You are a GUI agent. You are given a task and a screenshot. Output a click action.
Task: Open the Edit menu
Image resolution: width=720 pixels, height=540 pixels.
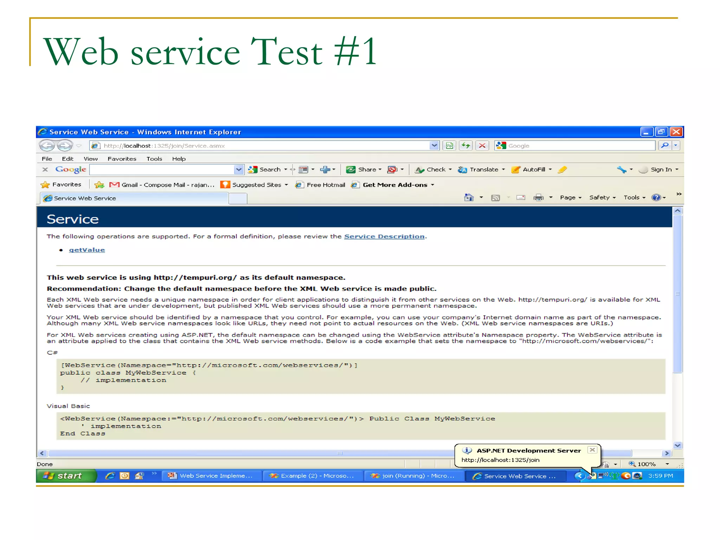(67, 159)
